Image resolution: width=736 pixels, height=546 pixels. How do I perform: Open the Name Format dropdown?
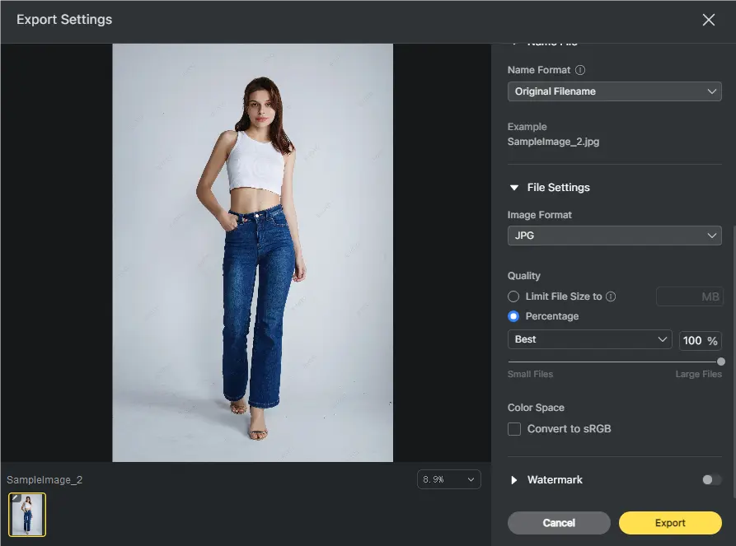tap(614, 91)
